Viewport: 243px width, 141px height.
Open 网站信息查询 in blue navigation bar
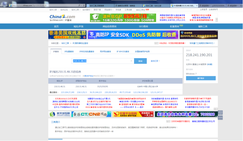click(110, 27)
